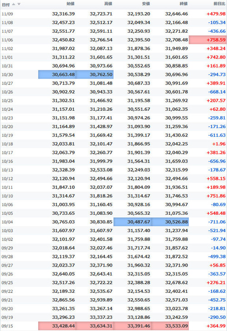Select the high value 32,533.08

point(101,170)
